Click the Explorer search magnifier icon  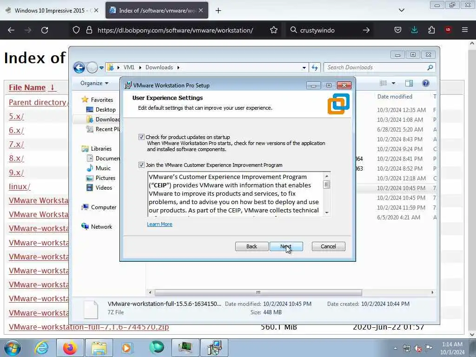pos(430,67)
